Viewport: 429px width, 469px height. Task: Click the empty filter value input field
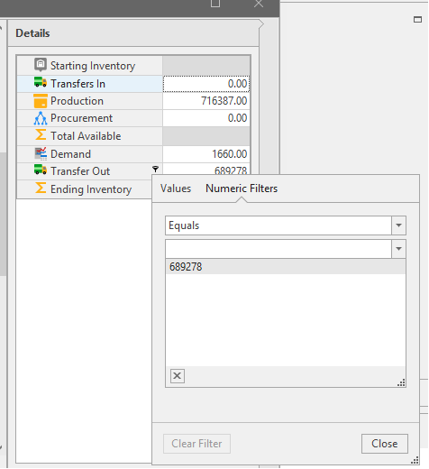278,249
